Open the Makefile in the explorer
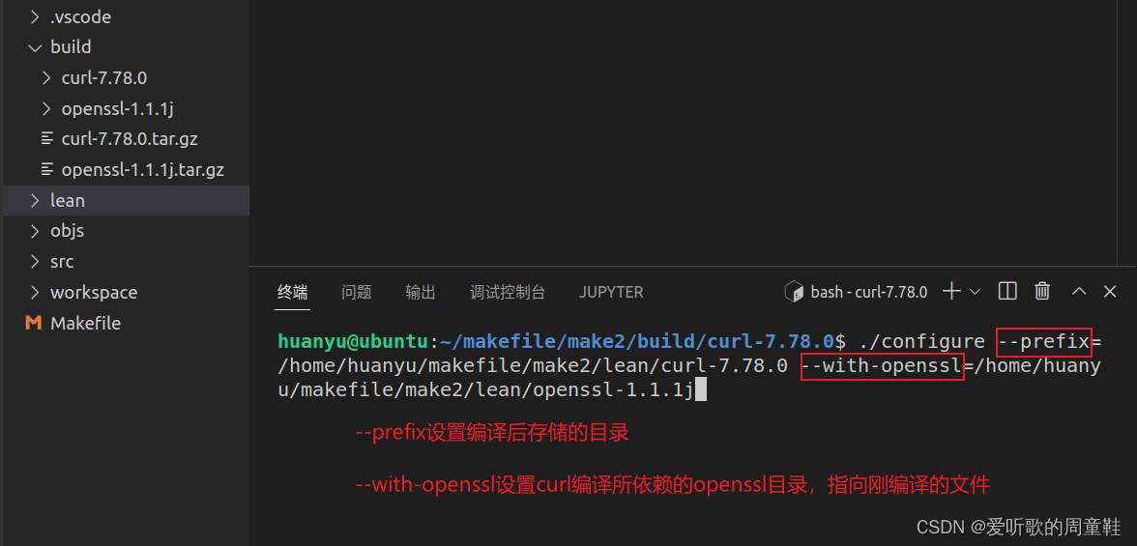 (x=85, y=323)
